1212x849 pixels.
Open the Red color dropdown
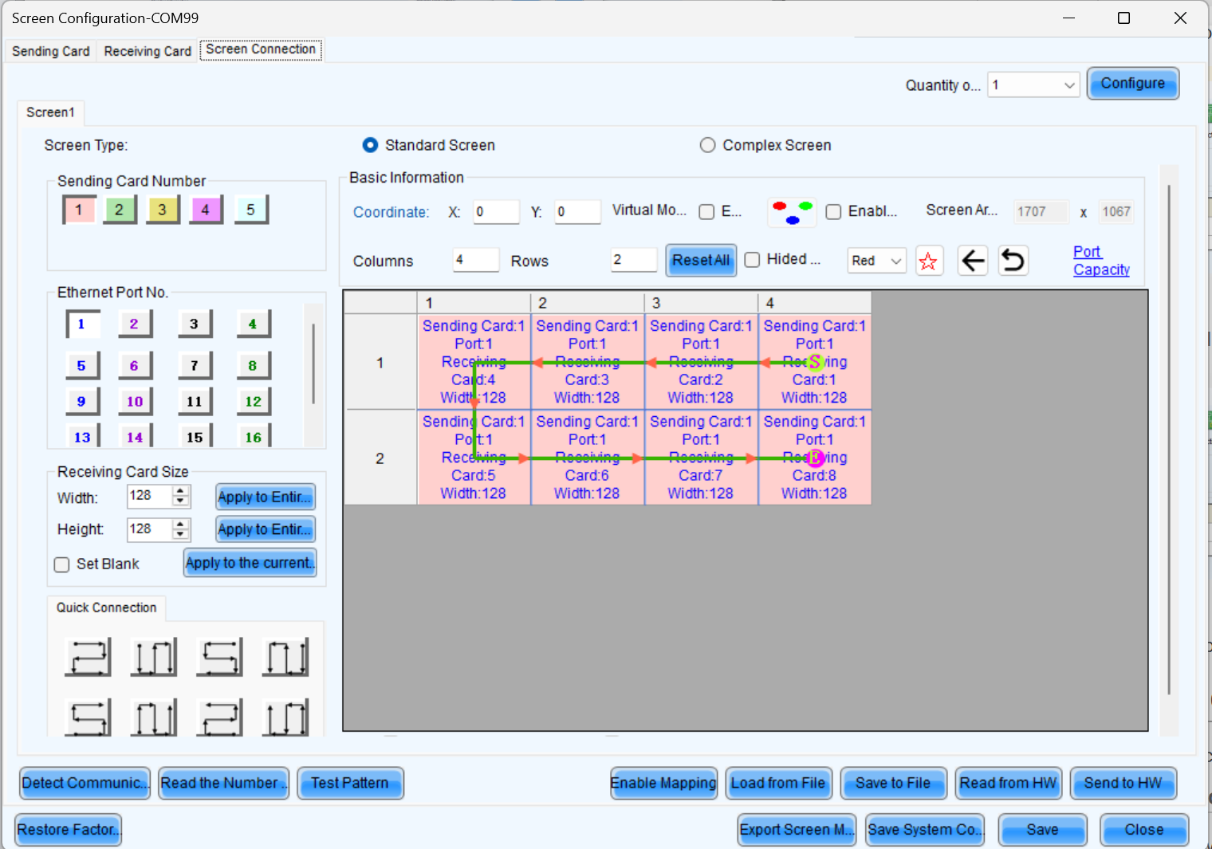point(876,260)
